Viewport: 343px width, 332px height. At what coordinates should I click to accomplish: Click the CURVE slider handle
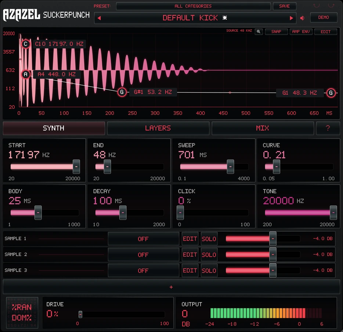coord(277,167)
